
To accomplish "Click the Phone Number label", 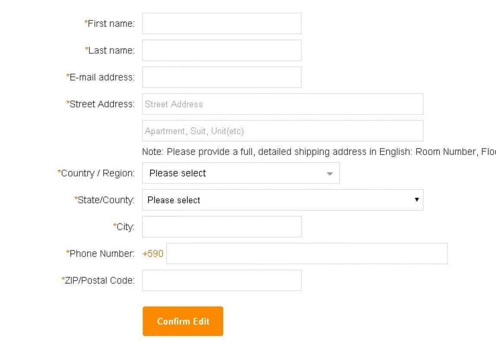I will pos(100,253).
